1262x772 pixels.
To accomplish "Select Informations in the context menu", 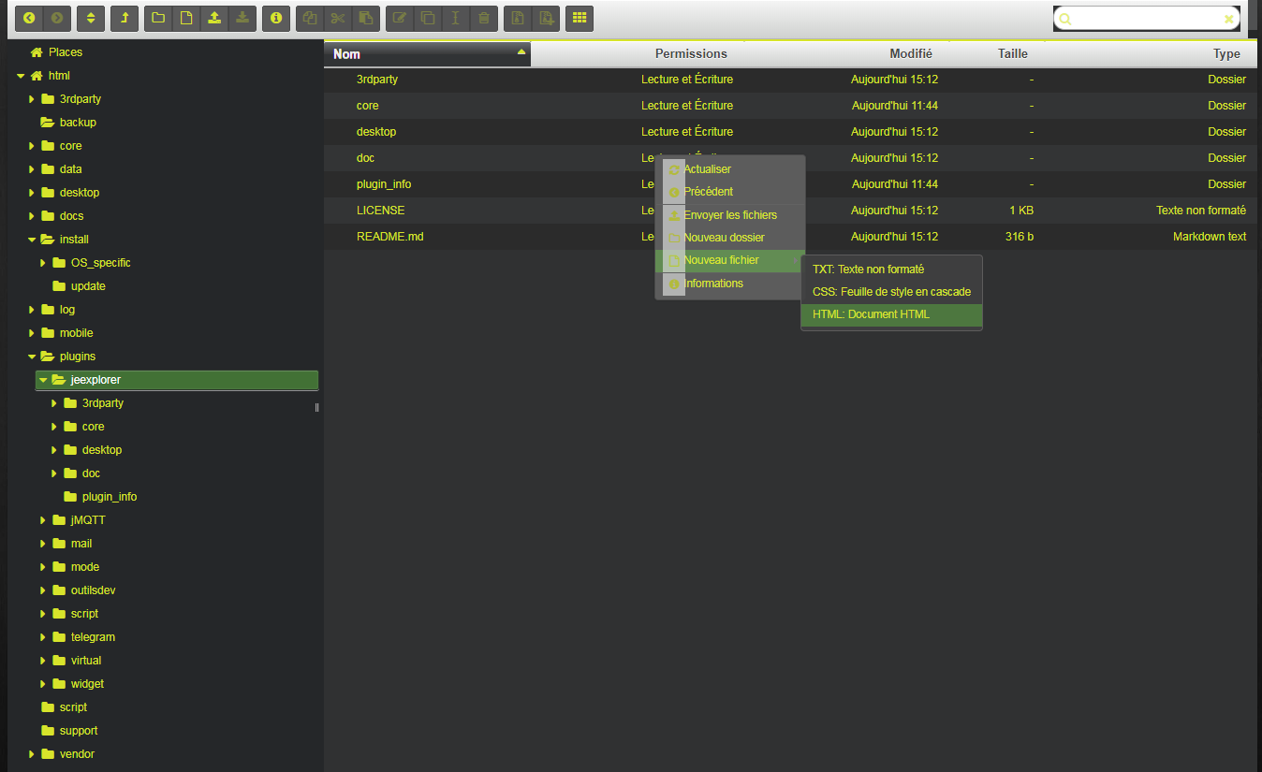I will coord(730,284).
